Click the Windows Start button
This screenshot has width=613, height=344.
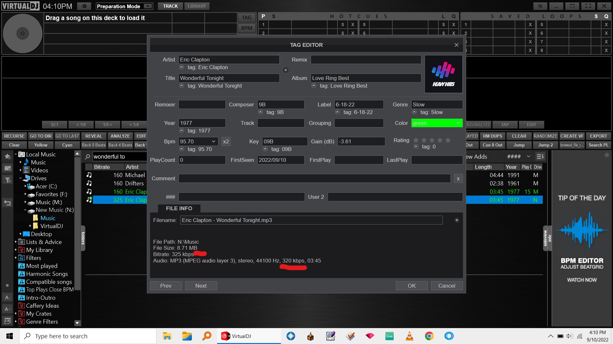pos(10,336)
